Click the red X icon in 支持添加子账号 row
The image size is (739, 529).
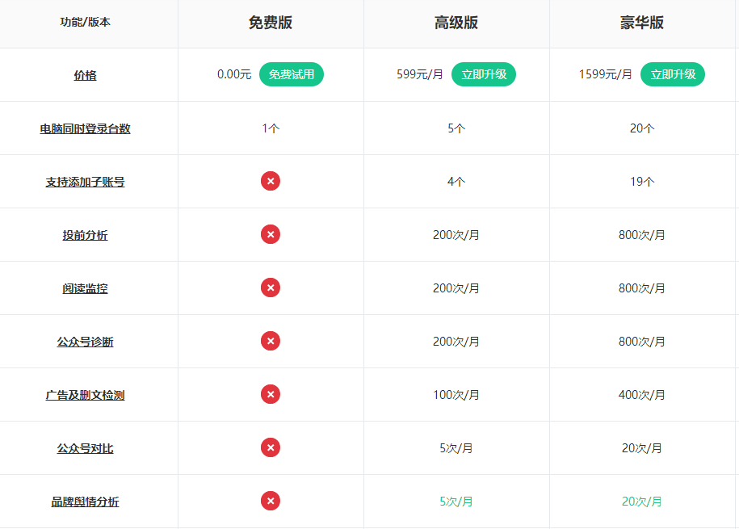[271, 181]
